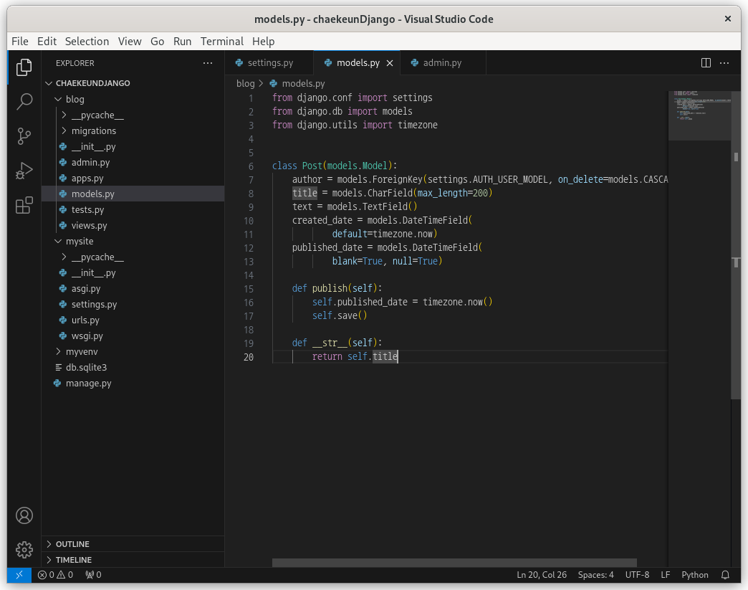The height and width of the screenshot is (590, 748).
Task: Switch to the settings.py tab
Action: [x=269, y=62]
